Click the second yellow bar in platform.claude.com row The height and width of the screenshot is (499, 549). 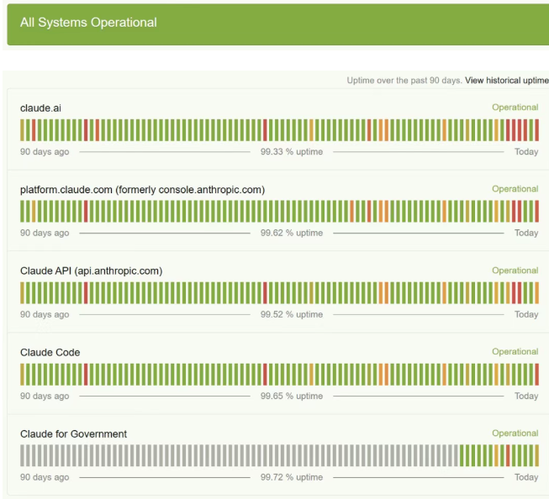(467, 212)
